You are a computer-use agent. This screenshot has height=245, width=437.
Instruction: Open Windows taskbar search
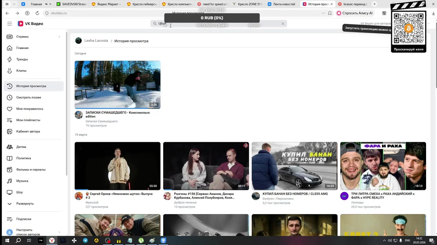pyautogui.click(x=18, y=241)
